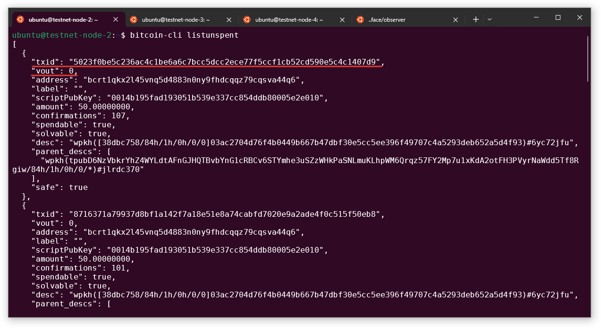Click the txid value starting with 5023f0be

[x=225, y=62]
